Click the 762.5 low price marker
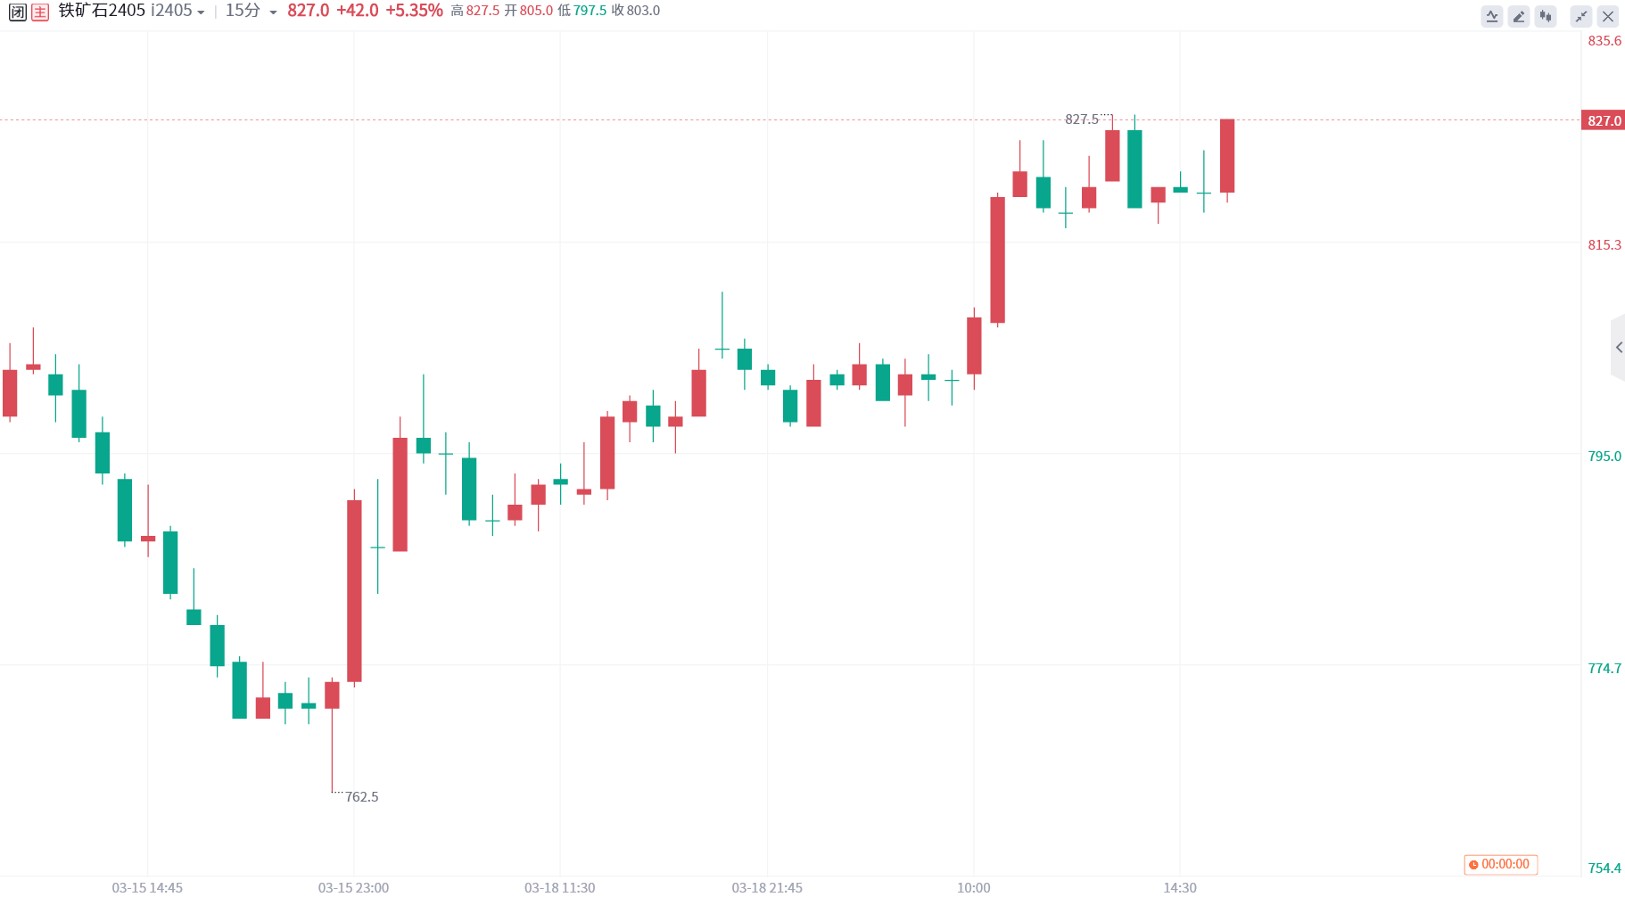 coord(361,797)
